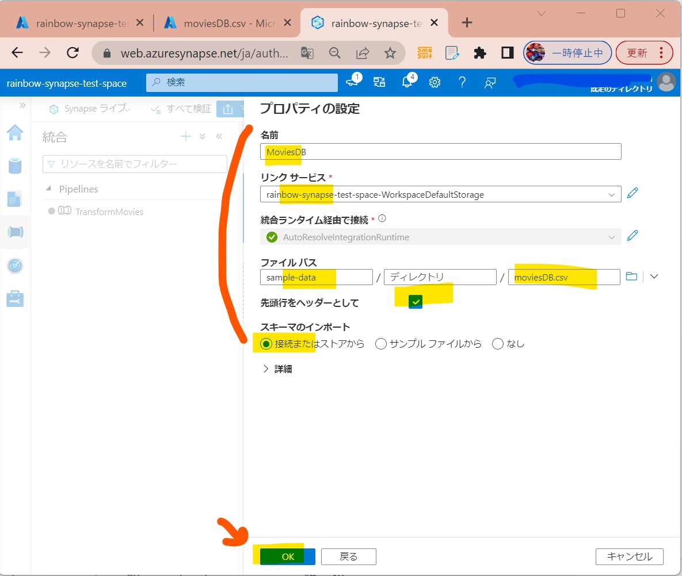Close the moviesDB.csv browser tab
The width and height of the screenshot is (682, 576).
coord(288,22)
